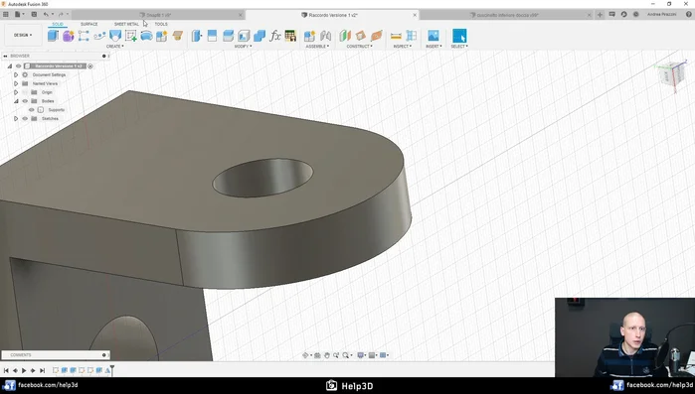
Task: Open the Insert dropdown menu
Action: (x=434, y=46)
